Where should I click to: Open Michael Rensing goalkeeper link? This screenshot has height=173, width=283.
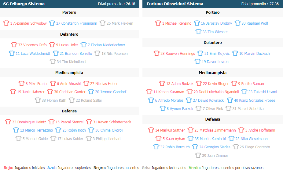[x=177, y=23]
